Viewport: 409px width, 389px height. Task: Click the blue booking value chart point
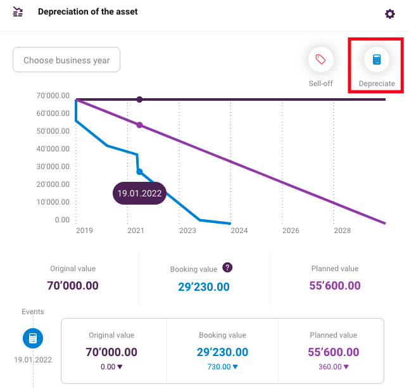pyautogui.click(x=139, y=172)
